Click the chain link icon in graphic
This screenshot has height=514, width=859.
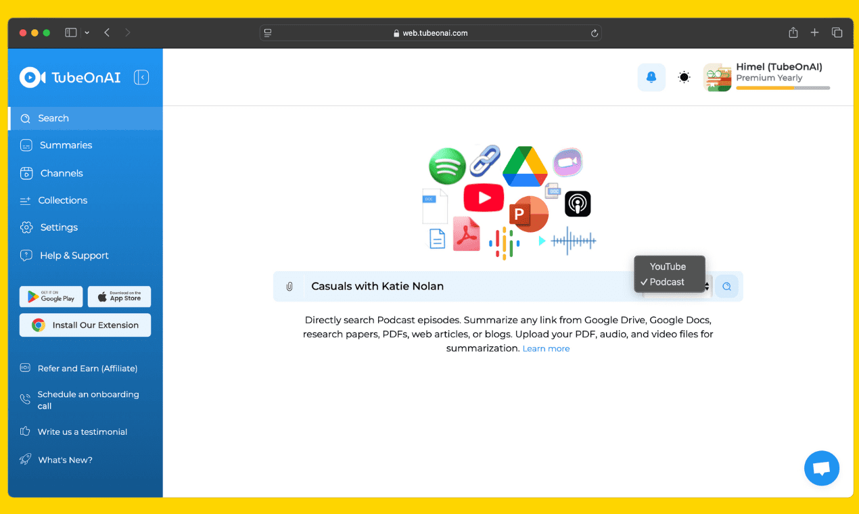coord(485,160)
